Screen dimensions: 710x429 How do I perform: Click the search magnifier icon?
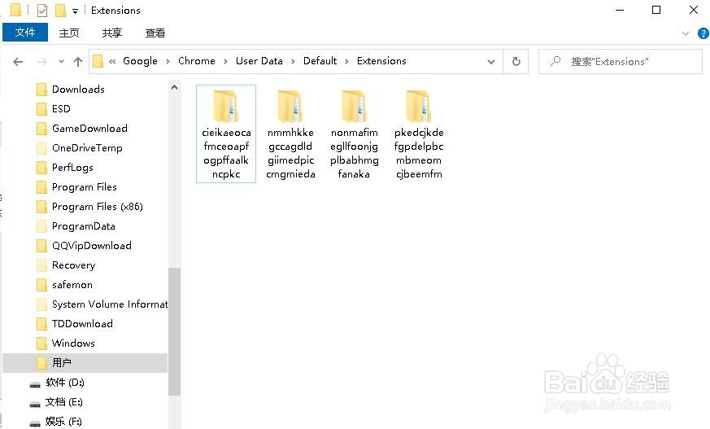(x=555, y=61)
